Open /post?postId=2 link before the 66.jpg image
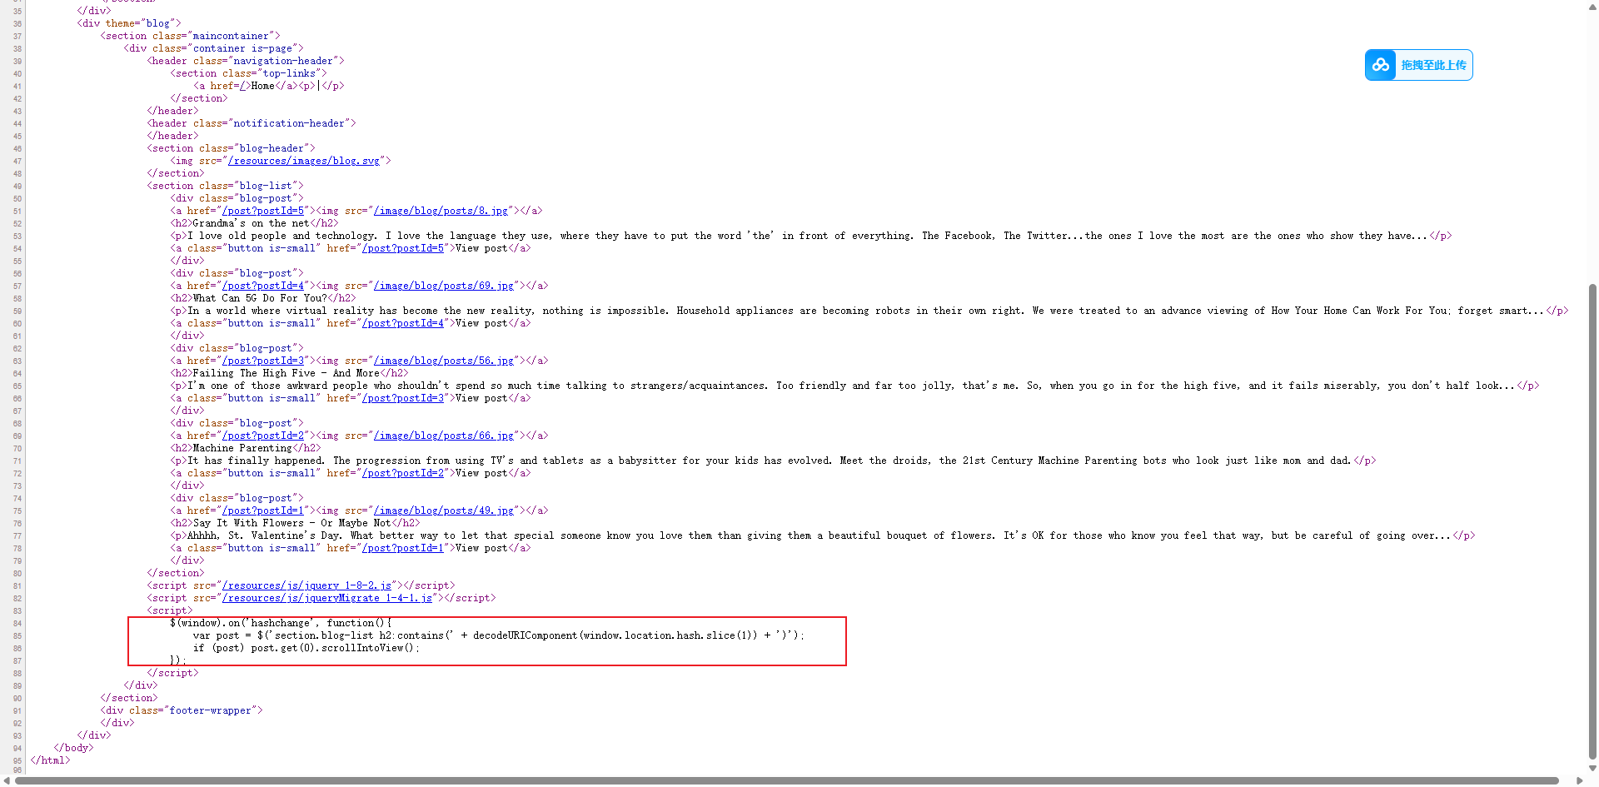 263,436
